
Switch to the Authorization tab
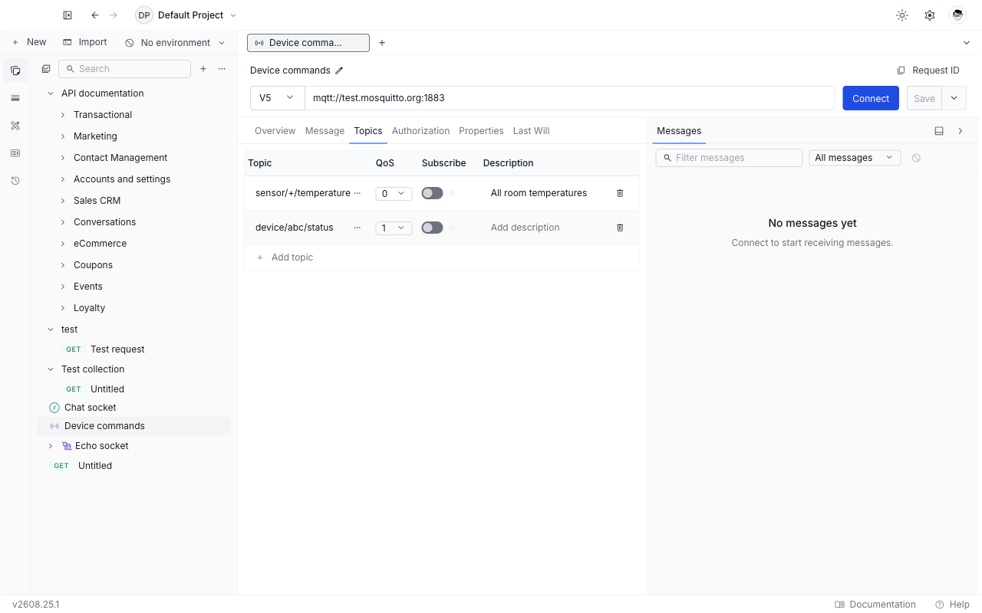[420, 131]
